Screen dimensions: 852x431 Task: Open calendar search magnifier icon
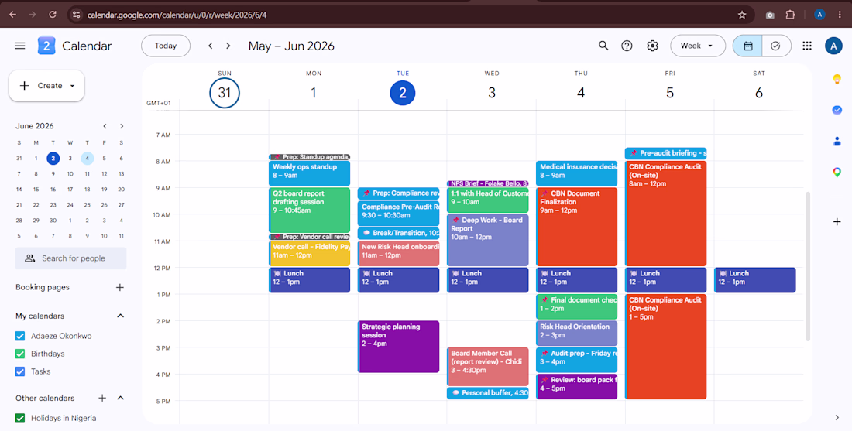(x=603, y=46)
